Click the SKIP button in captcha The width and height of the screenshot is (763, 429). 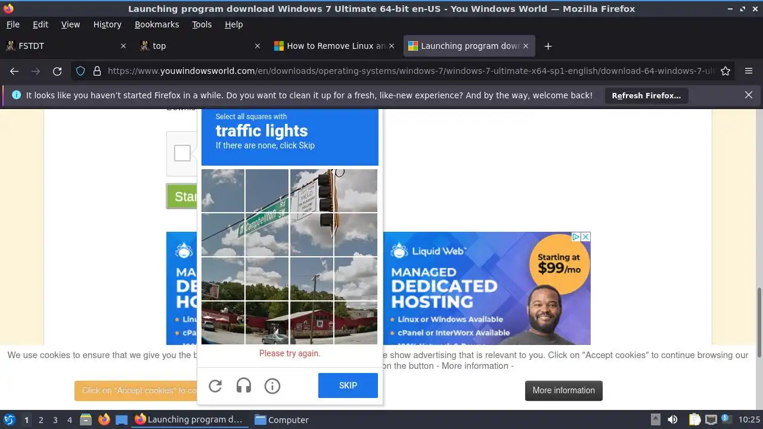coord(348,386)
